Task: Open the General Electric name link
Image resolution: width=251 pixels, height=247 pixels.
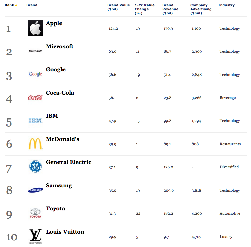Action: point(69,162)
